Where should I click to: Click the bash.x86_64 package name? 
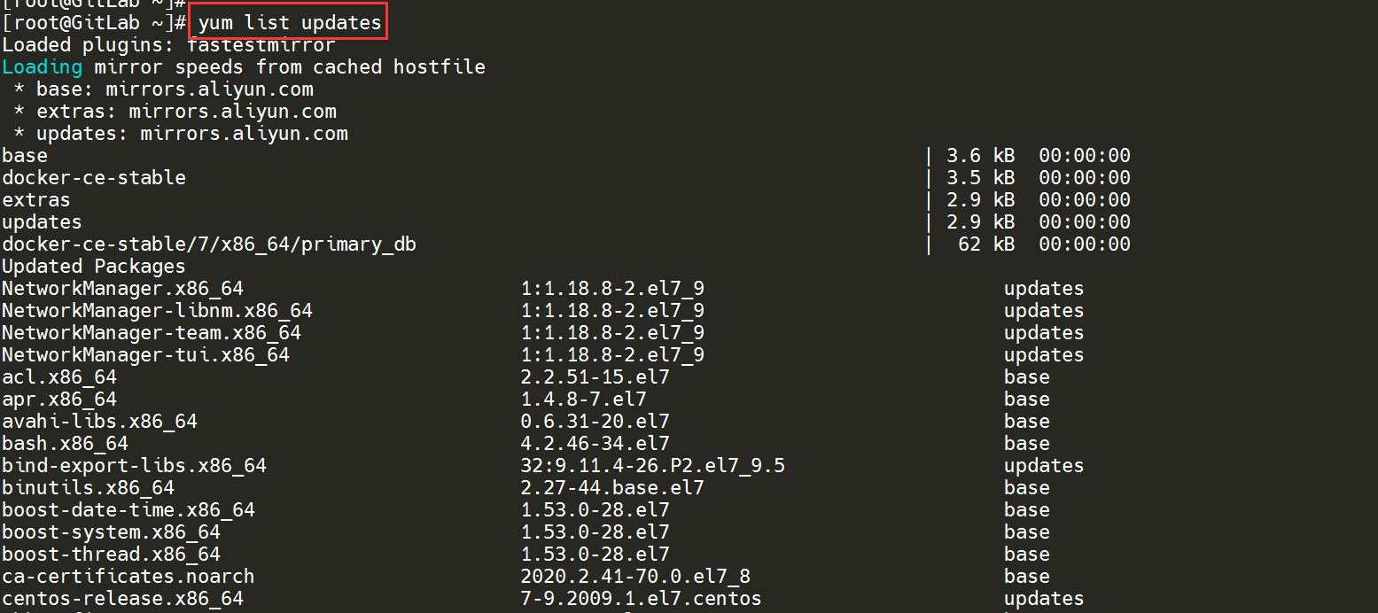65,444
